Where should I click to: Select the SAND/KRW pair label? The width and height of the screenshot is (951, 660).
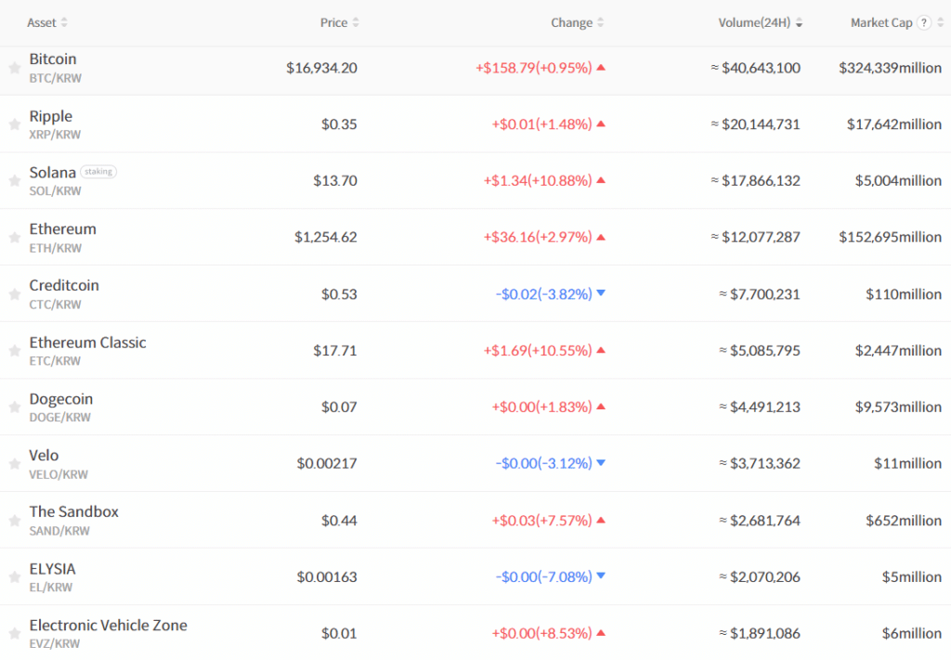pyautogui.click(x=59, y=531)
